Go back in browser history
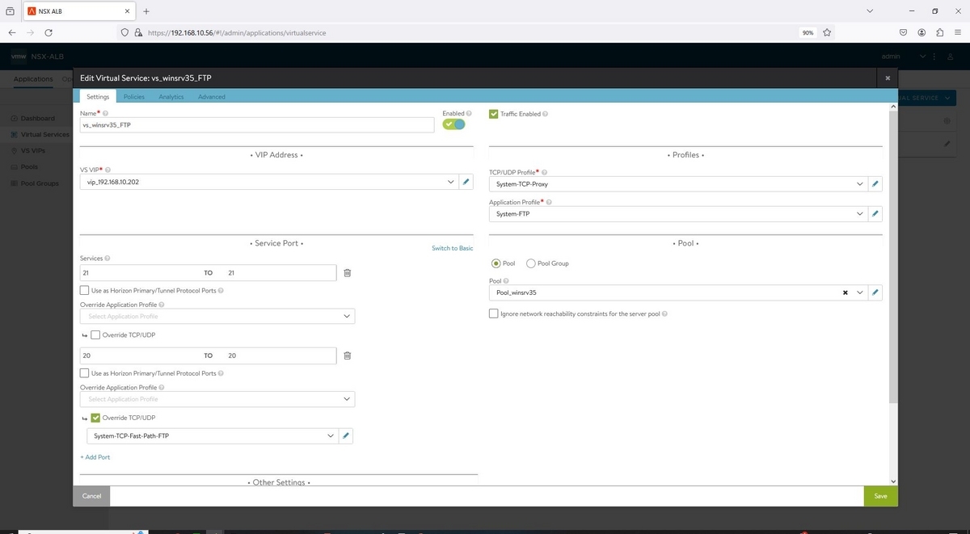This screenshot has height=534, width=970. point(12,33)
